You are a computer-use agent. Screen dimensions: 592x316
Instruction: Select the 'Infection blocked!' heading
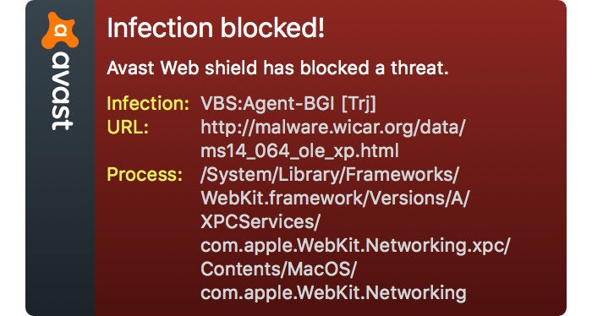tap(216, 28)
